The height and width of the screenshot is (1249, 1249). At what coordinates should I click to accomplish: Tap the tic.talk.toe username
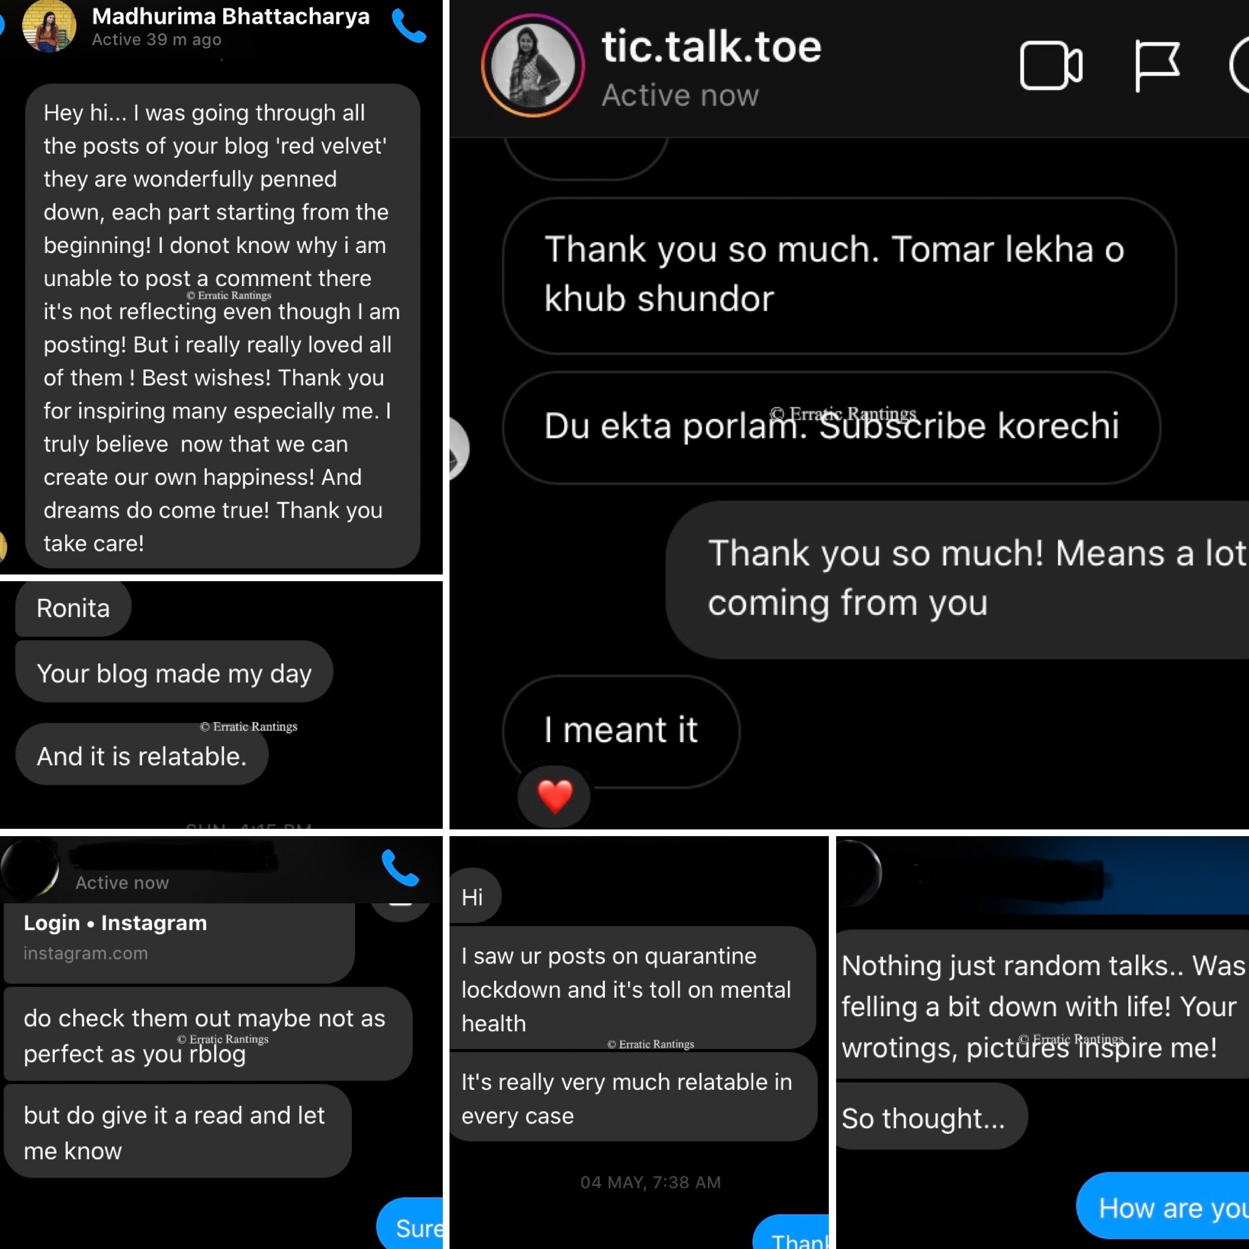point(711,46)
